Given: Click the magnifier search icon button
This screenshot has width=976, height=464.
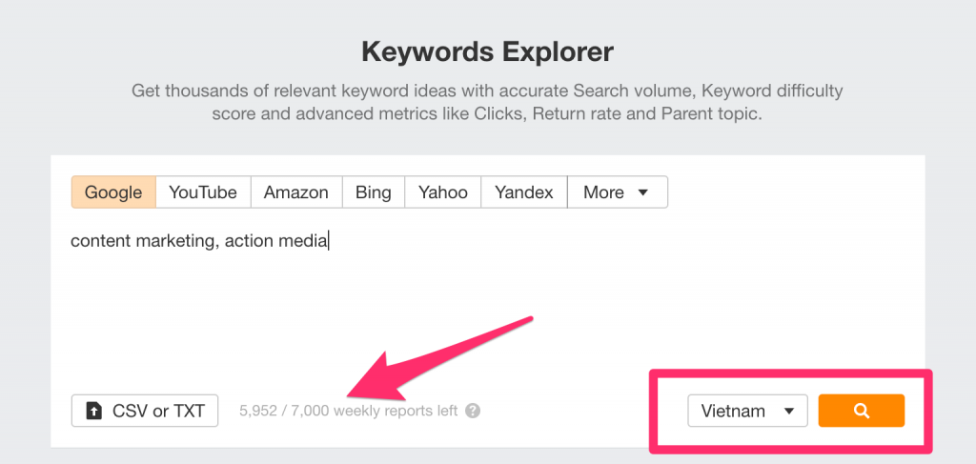Looking at the screenshot, I should (x=861, y=411).
